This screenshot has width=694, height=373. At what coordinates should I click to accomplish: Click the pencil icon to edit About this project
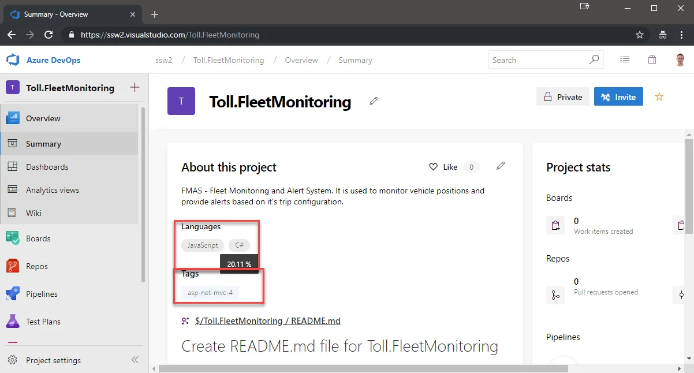point(501,166)
